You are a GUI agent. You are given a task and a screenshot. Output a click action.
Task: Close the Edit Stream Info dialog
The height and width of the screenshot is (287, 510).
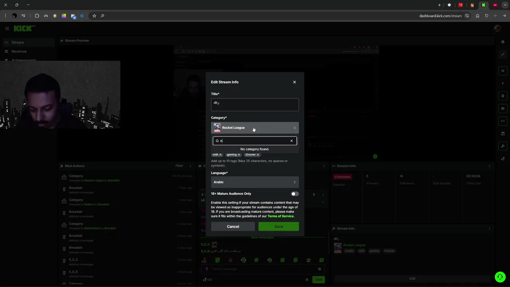click(x=294, y=82)
